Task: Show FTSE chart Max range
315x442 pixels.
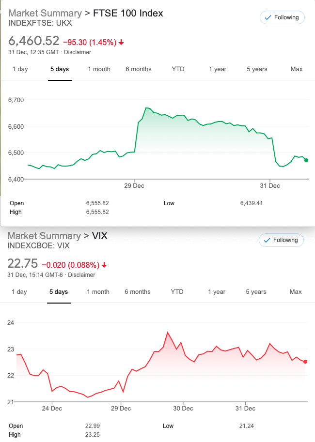Action: [297, 69]
